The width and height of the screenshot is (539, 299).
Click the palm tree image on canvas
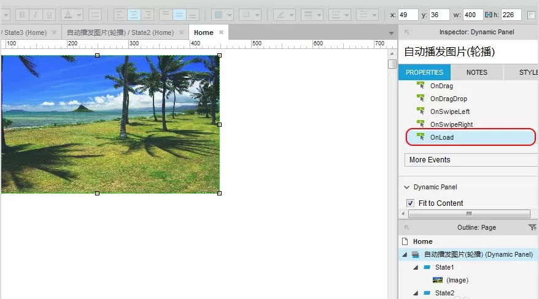(x=110, y=124)
